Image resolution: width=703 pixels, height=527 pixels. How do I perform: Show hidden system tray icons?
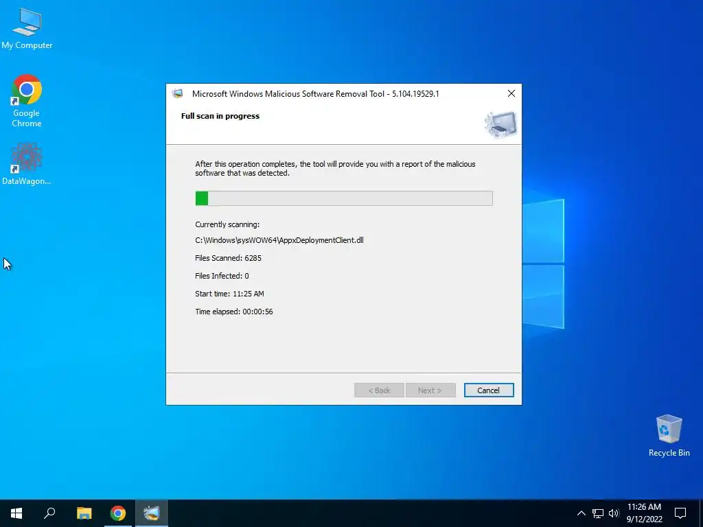click(x=581, y=513)
